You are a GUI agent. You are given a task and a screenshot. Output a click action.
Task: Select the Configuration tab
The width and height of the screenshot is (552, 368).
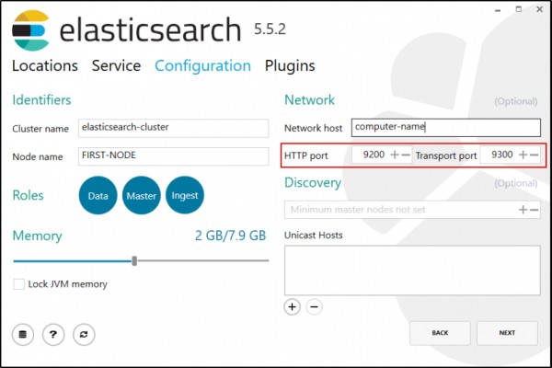click(202, 66)
